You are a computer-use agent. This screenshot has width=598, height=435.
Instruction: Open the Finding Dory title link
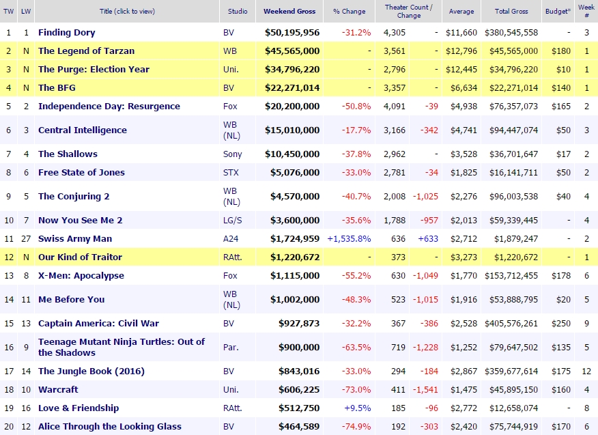click(67, 32)
